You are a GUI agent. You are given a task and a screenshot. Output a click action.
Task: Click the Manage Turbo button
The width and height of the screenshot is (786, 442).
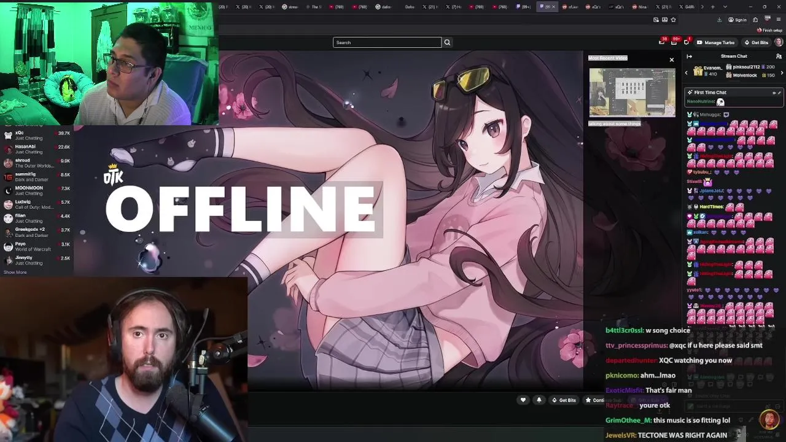tap(715, 42)
